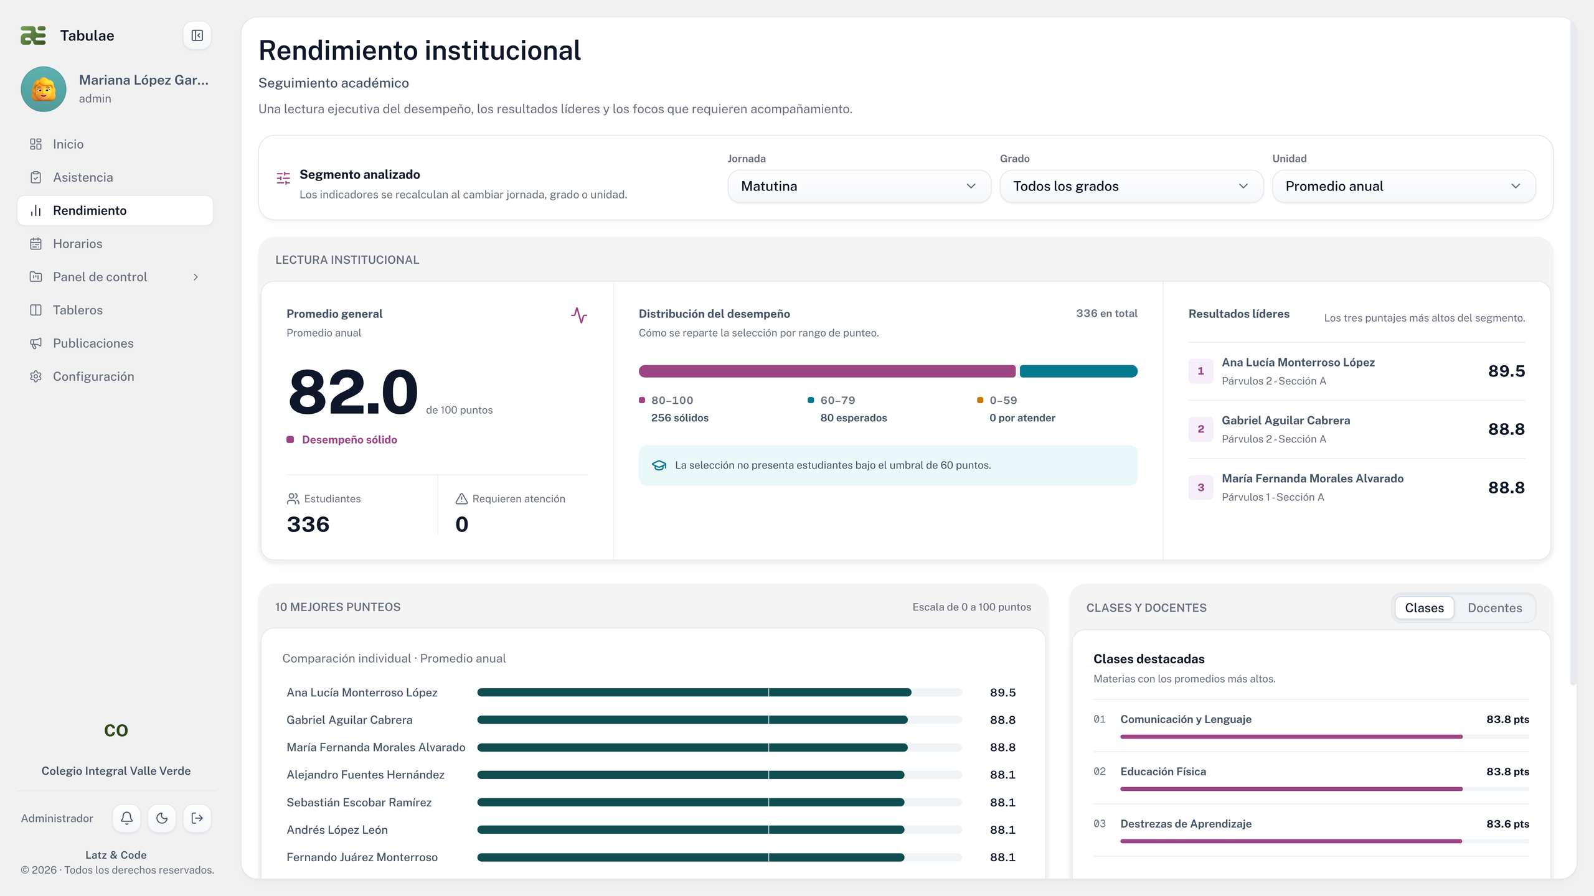The height and width of the screenshot is (896, 1594).
Task: Click Comunicación y Lenguaje class row
Action: click(x=1311, y=726)
